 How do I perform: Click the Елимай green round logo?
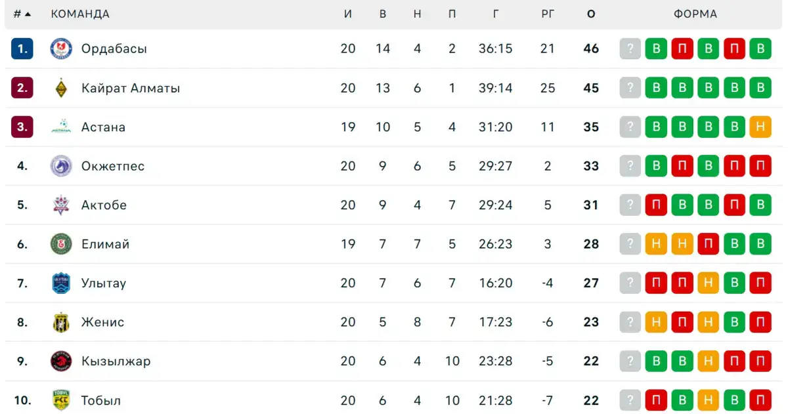[x=61, y=244]
